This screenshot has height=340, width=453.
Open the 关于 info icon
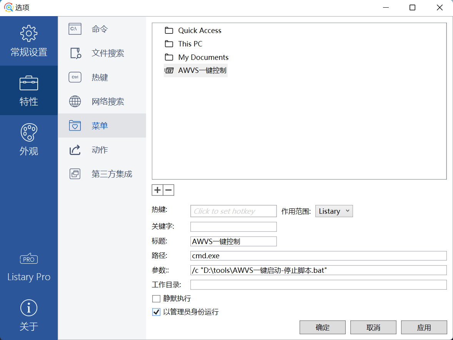point(28,308)
